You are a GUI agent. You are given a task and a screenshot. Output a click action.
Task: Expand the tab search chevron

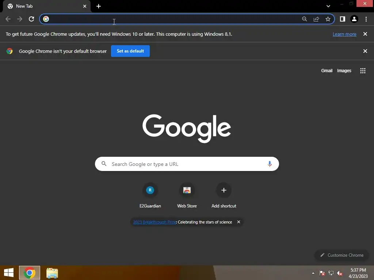click(x=328, y=6)
